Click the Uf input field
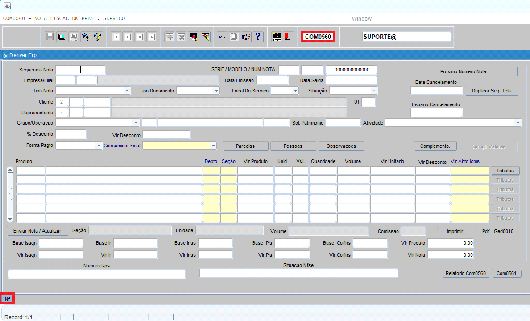Image resolution: width=530 pixels, height=321 pixels. [369, 102]
